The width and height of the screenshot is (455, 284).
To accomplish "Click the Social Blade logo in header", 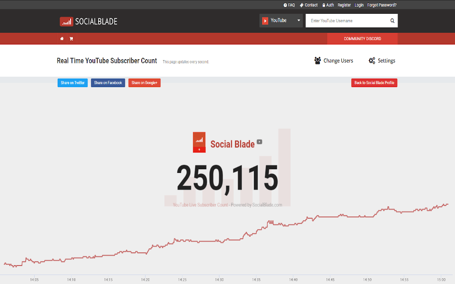I will click(89, 21).
